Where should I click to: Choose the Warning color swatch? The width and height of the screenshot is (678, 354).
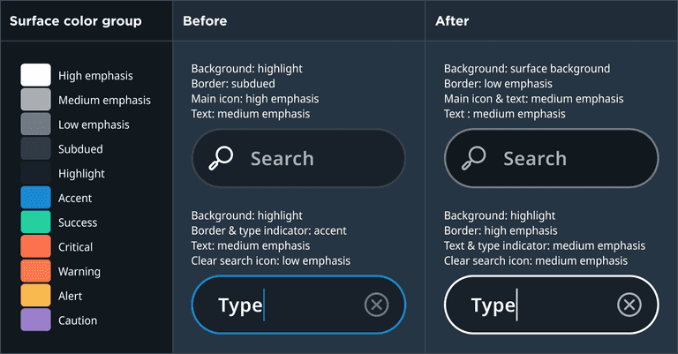click(x=35, y=271)
